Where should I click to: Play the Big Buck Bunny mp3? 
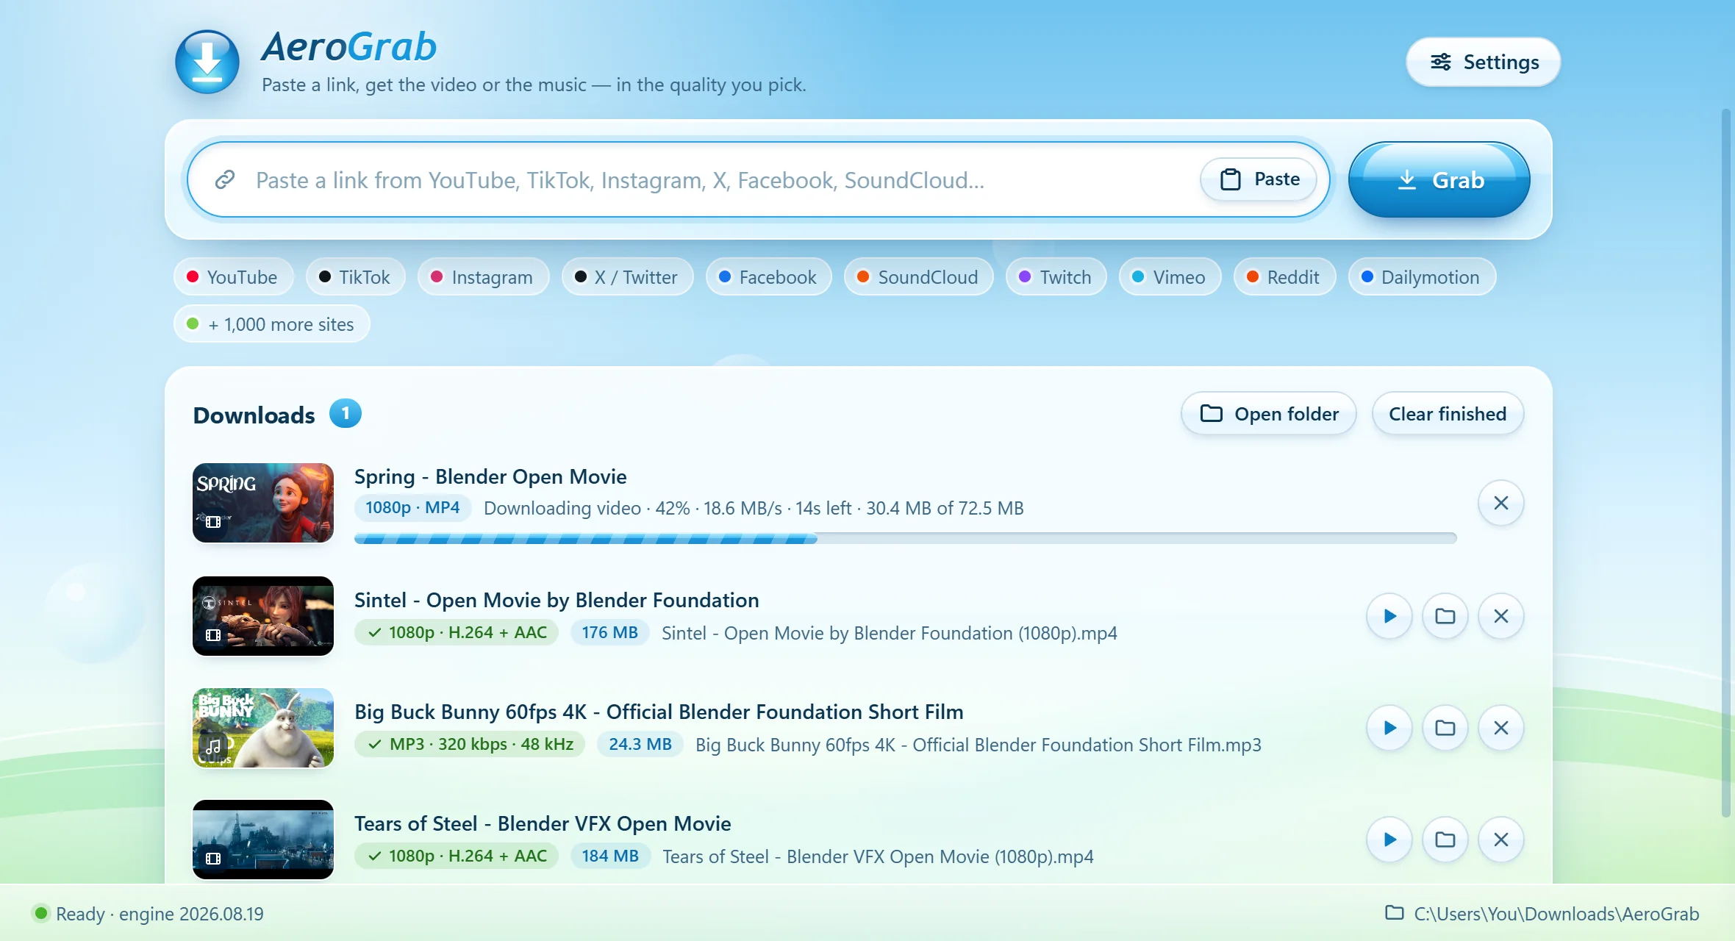(x=1389, y=728)
